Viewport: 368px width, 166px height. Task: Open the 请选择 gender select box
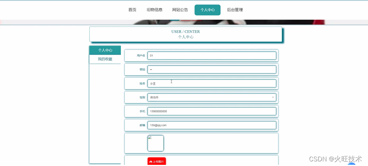click(212, 98)
